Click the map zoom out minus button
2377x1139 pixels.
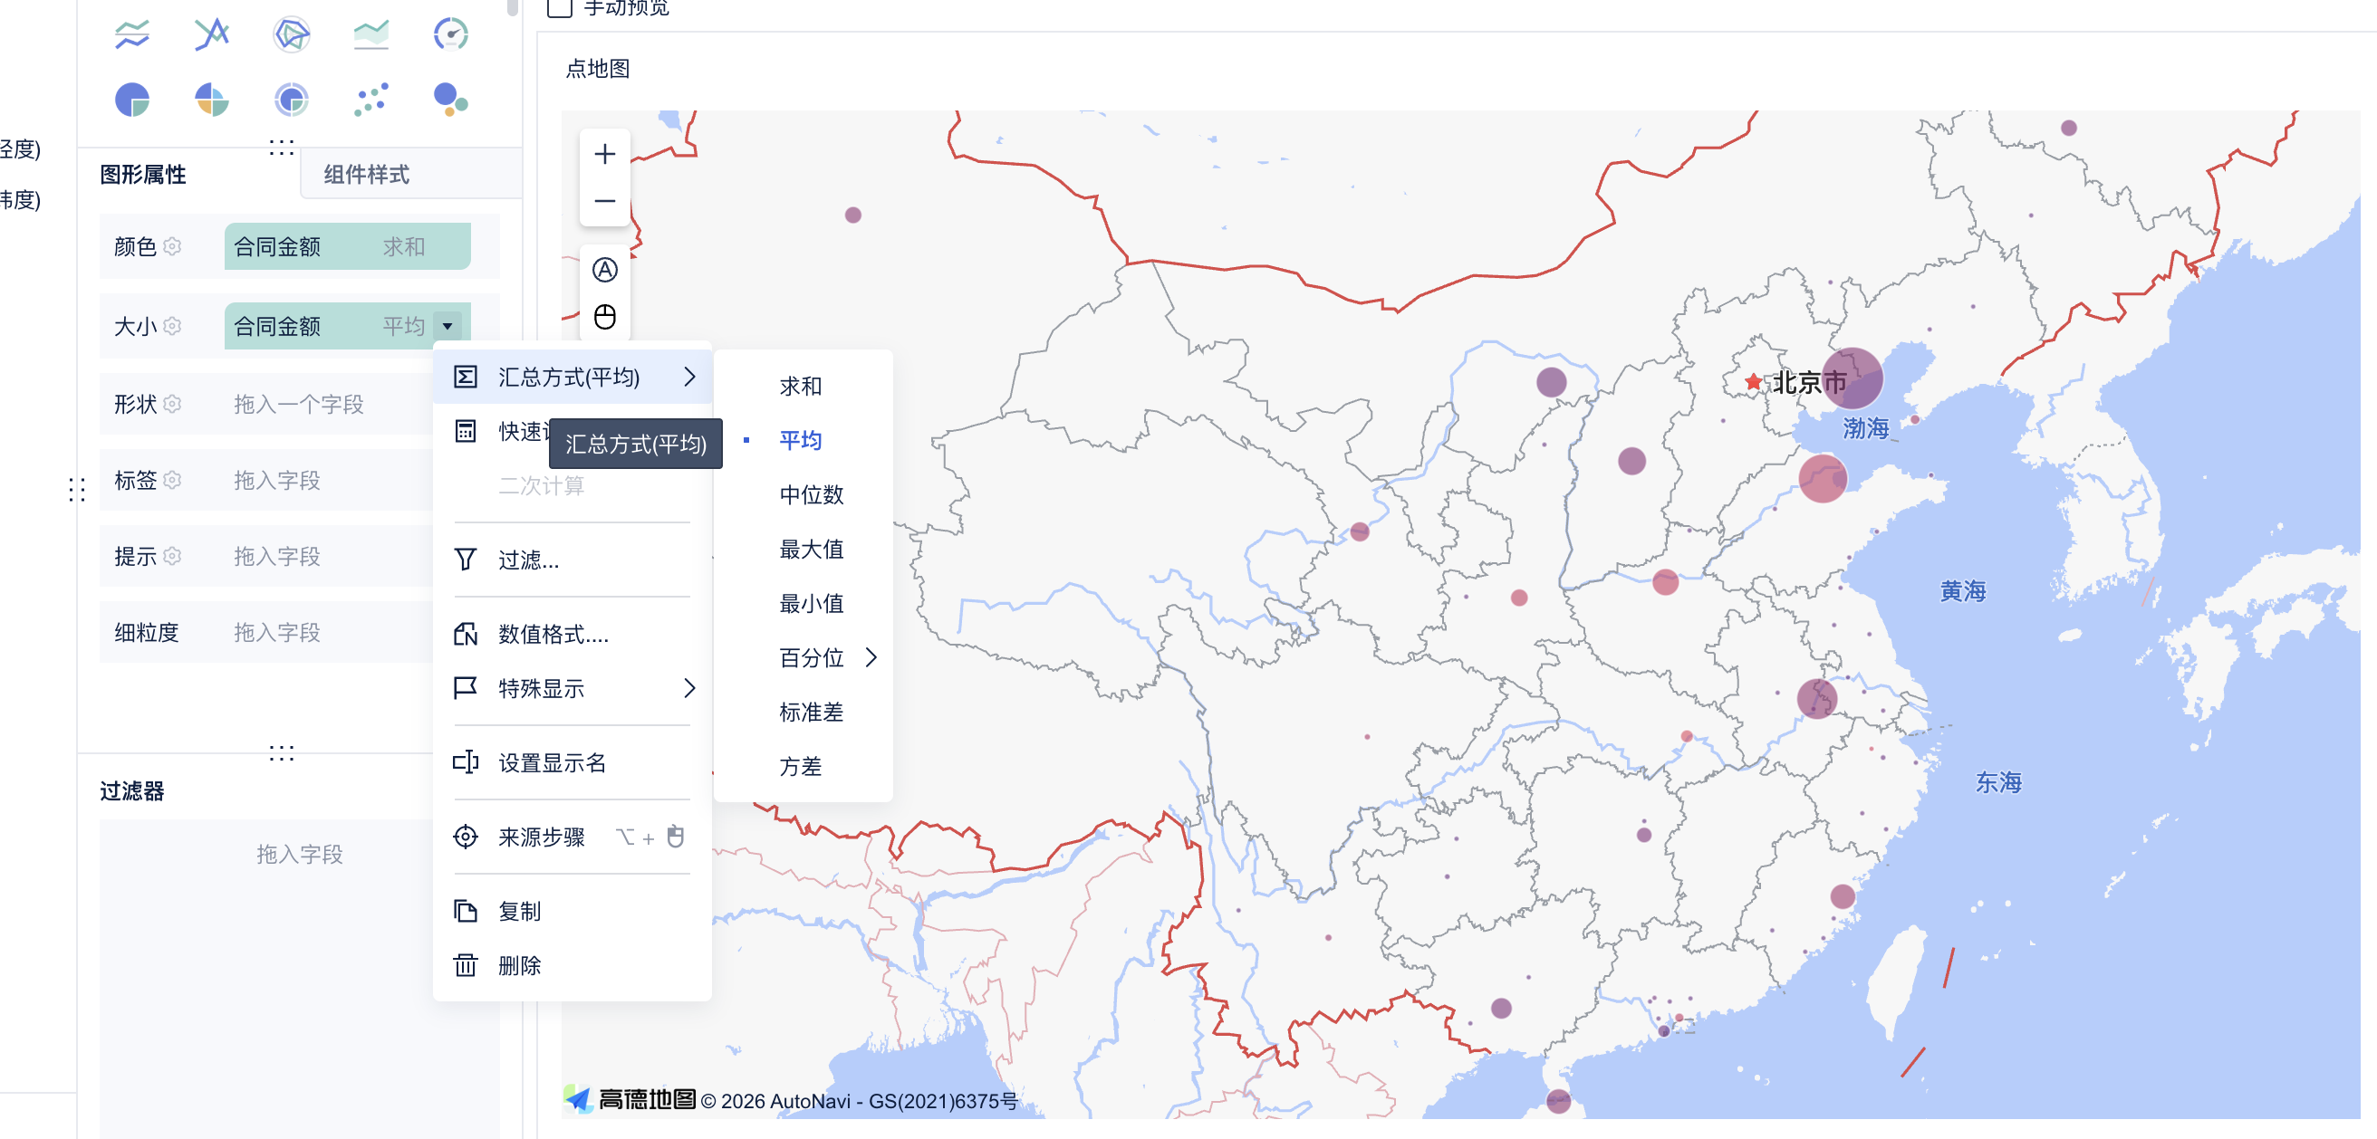click(x=604, y=201)
